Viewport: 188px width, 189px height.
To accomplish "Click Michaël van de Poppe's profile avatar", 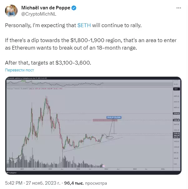I will (x=11, y=11).
